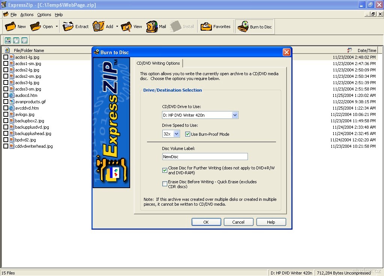Viewport: 384px width, 276px height.
Task: Click Cancel in Burn to Disc dialog
Action: coord(238,222)
